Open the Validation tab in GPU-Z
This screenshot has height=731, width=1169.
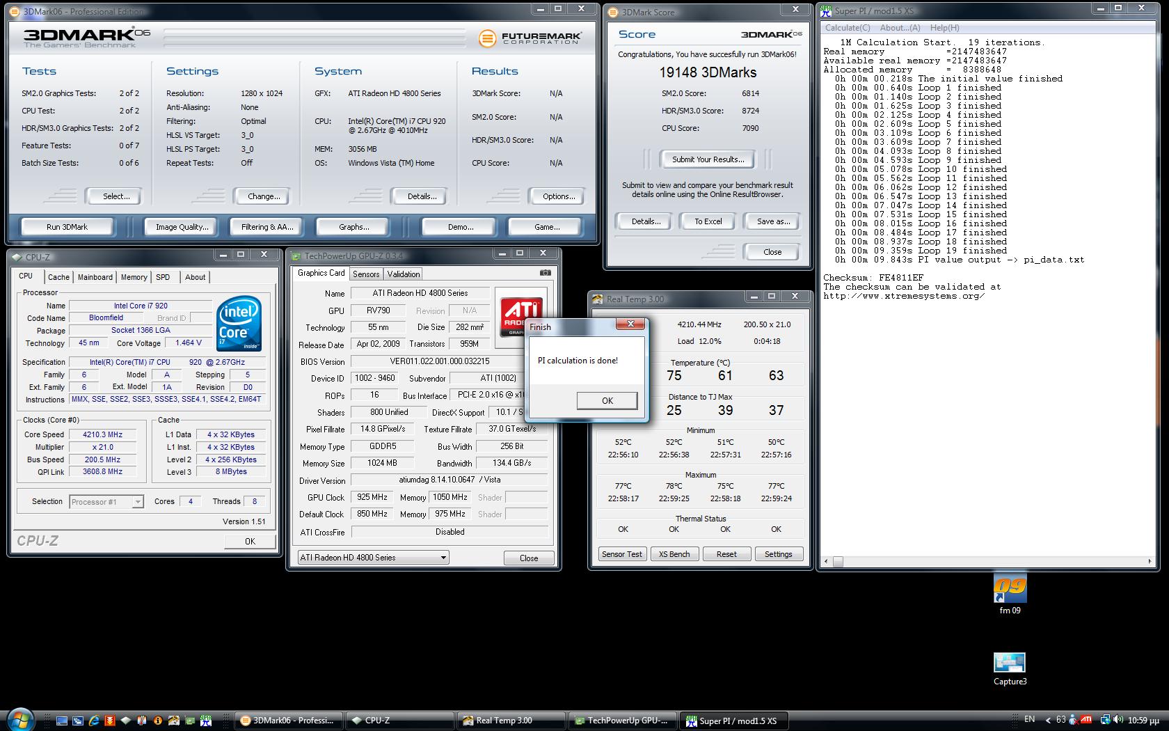click(x=404, y=274)
